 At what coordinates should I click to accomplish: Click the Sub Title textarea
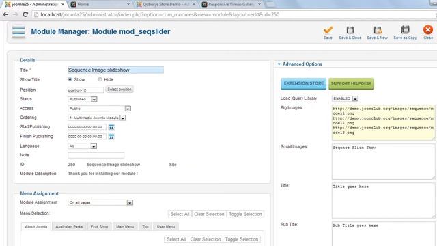point(383,234)
